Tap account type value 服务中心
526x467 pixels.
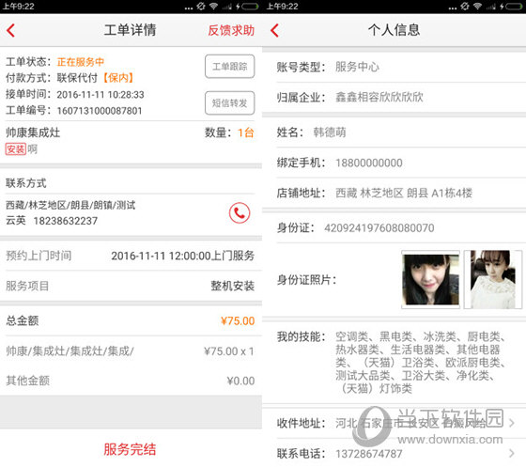pos(357,67)
